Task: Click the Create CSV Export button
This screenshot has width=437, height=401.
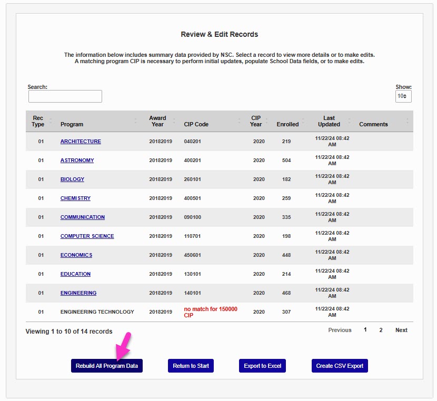Action: point(340,366)
